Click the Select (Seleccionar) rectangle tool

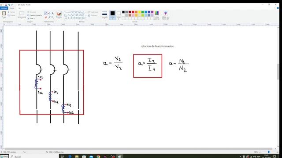pyautogui.click(x=22, y=14)
